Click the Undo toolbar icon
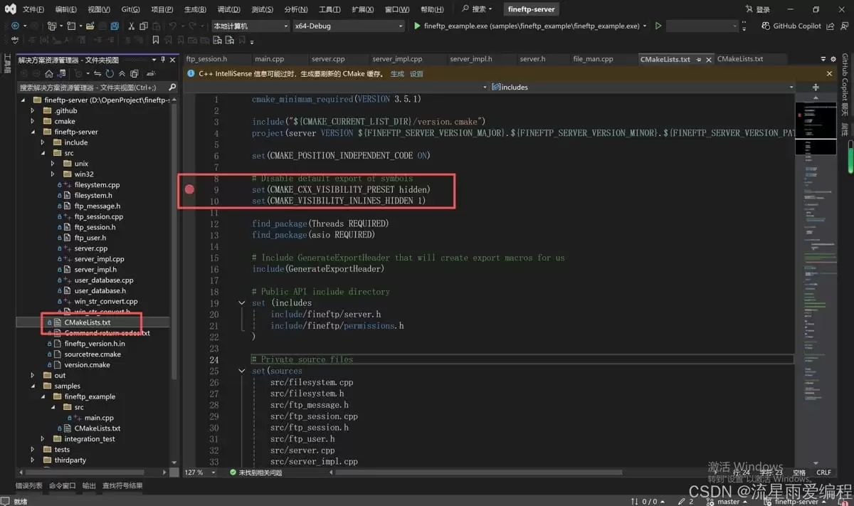The width and height of the screenshot is (854, 506). [x=172, y=26]
